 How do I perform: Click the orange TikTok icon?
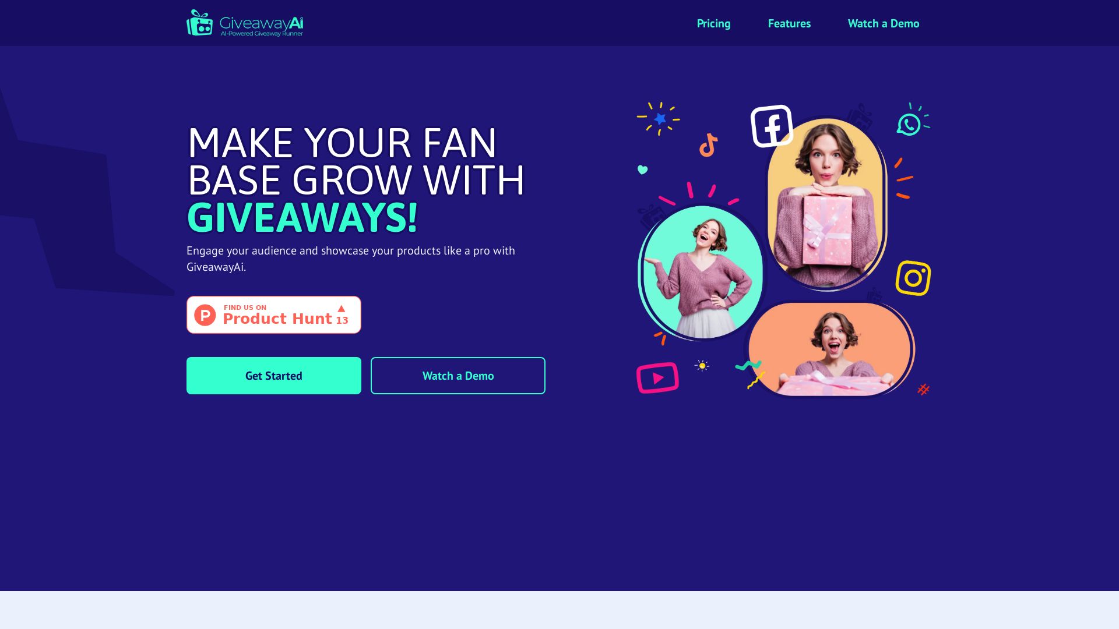pos(708,145)
